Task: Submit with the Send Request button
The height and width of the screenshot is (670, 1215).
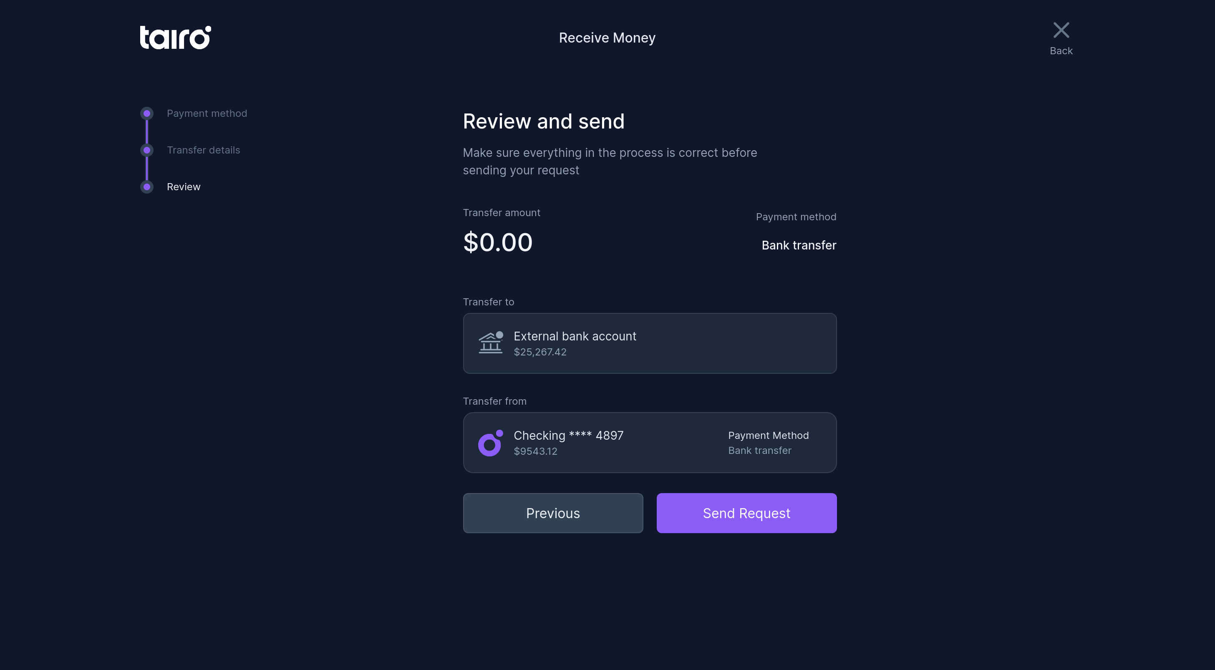Action: pos(746,513)
